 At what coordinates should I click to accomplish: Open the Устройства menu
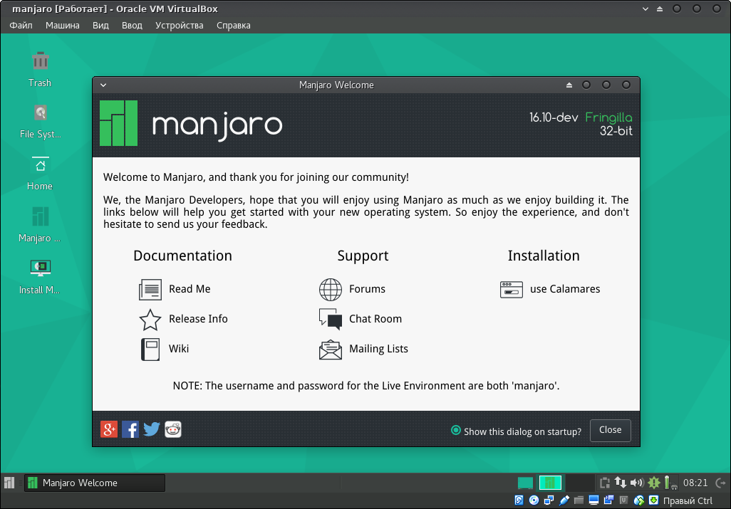180,26
